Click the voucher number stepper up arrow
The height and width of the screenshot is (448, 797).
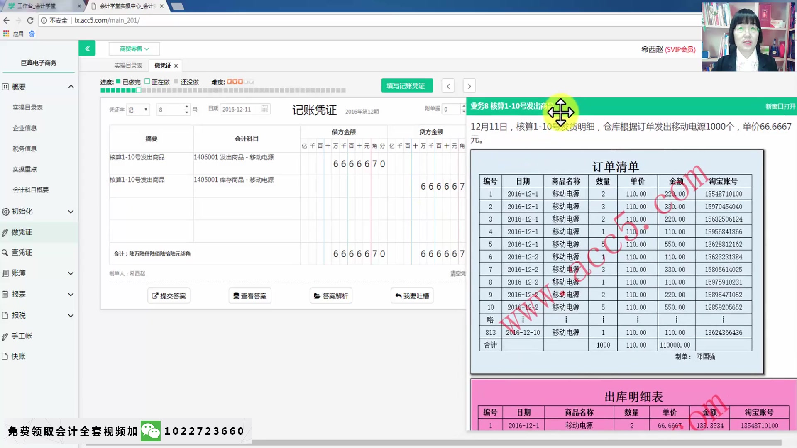pos(186,107)
